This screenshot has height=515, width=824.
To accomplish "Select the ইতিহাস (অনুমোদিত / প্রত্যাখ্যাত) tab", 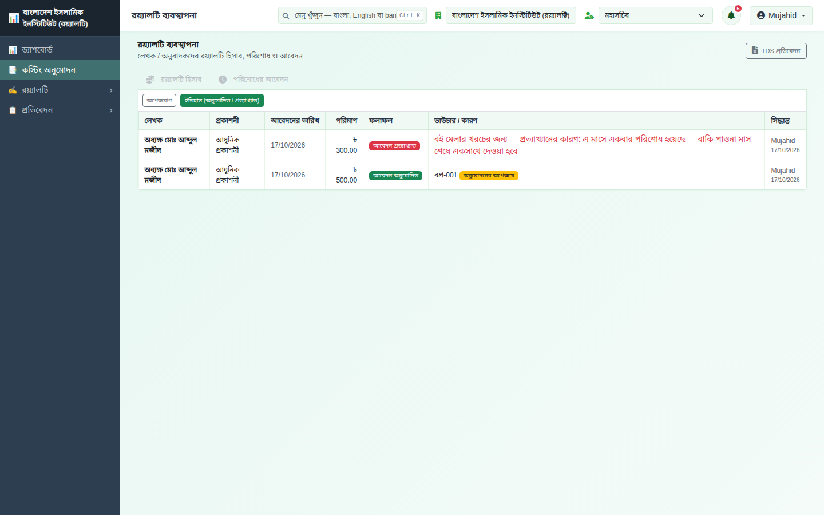I will (x=222, y=101).
